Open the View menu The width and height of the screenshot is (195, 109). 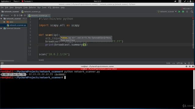pyautogui.click(x=12, y=8)
